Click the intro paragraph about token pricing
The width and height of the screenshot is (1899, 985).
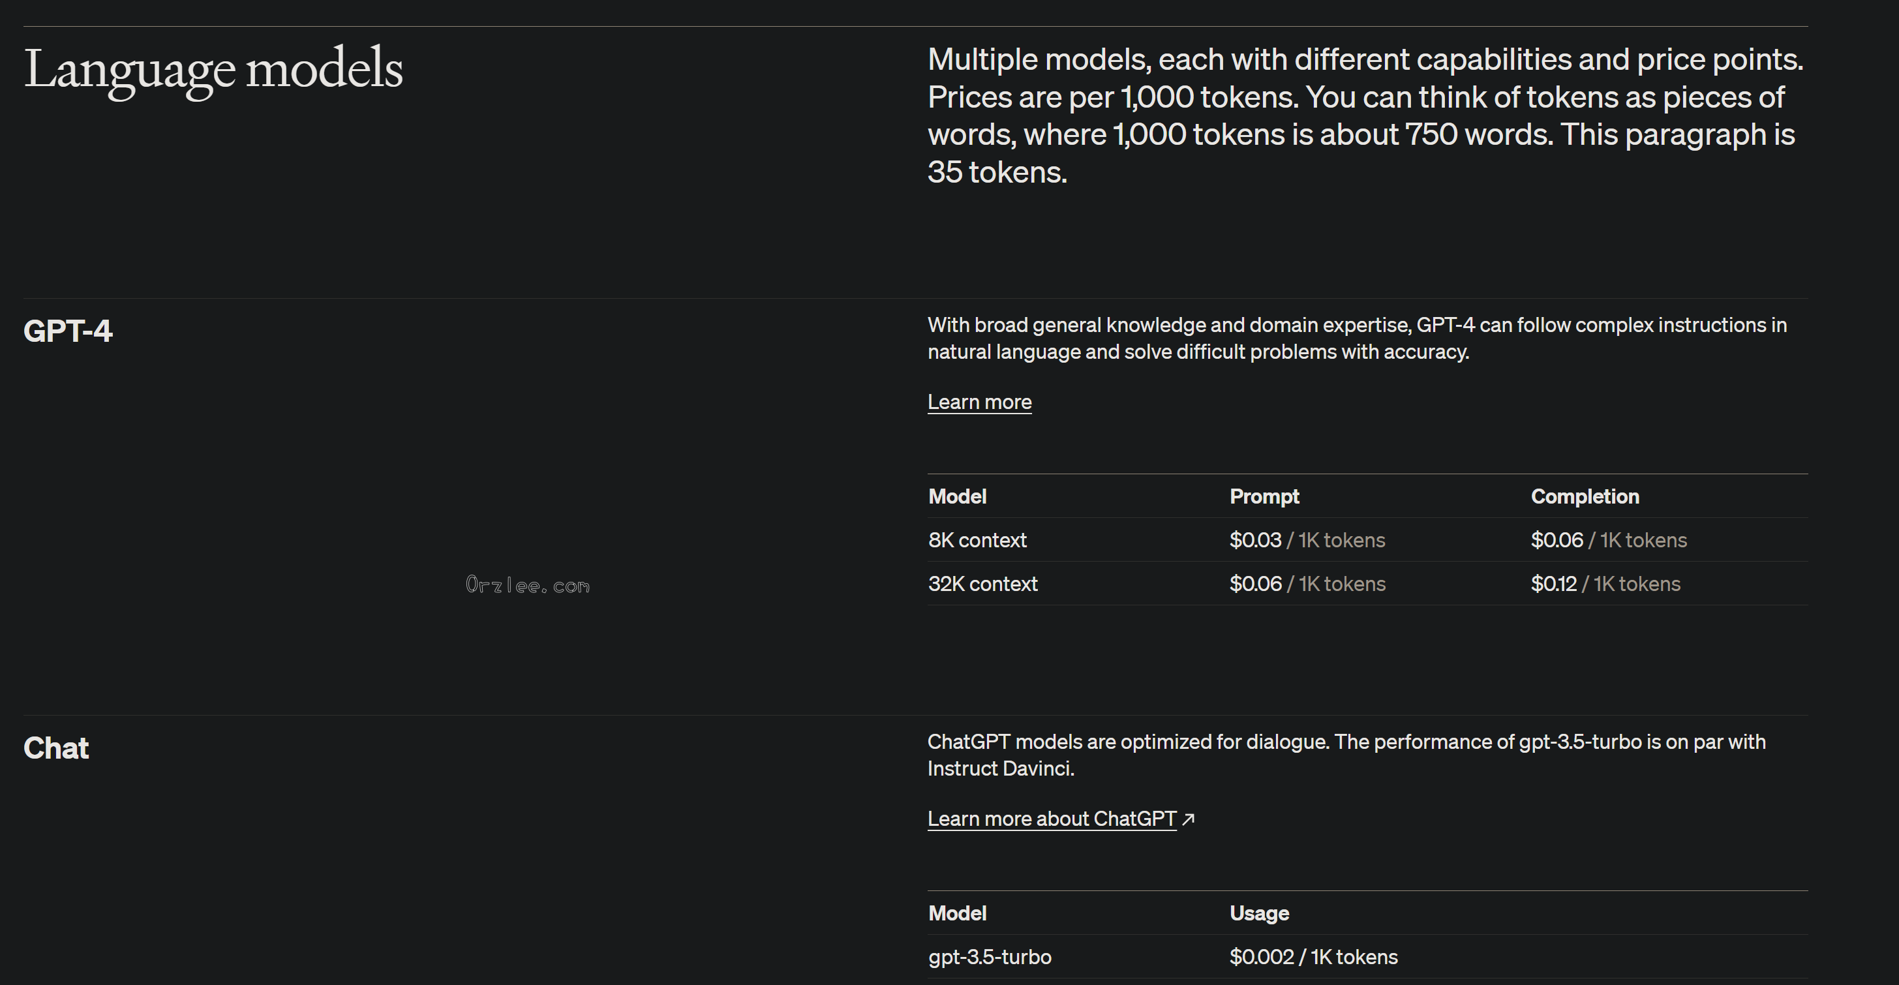(x=1365, y=115)
